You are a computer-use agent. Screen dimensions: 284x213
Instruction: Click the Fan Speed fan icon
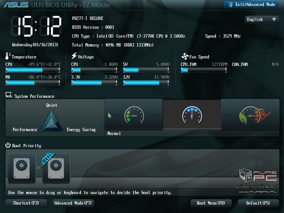tap(185, 56)
